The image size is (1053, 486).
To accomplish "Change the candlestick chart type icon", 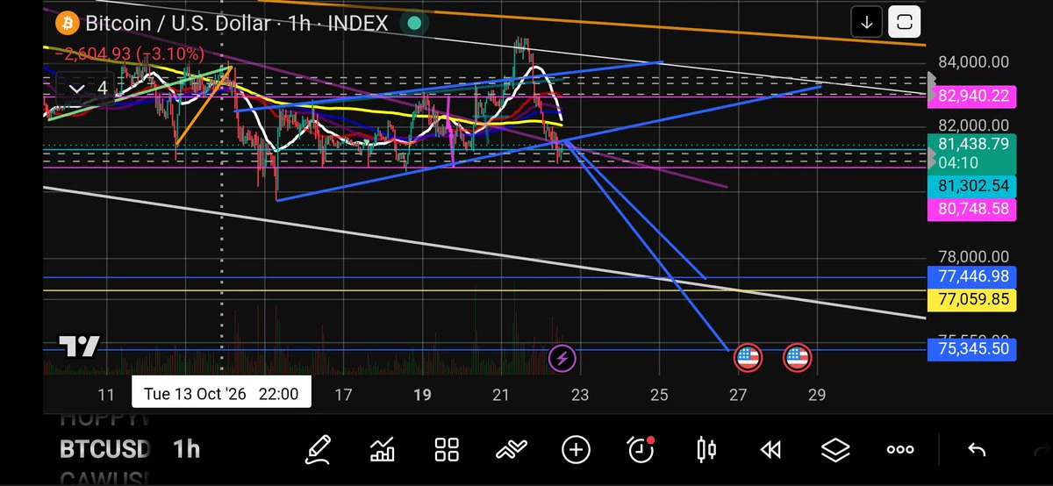I will (x=706, y=450).
